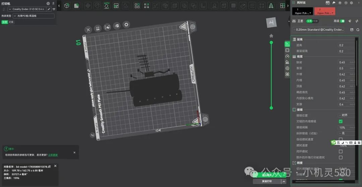Select the 全局 tab under printer panel
The height and width of the screenshot is (187, 362).
coord(5,22)
